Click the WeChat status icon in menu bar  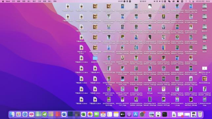point(169,1)
